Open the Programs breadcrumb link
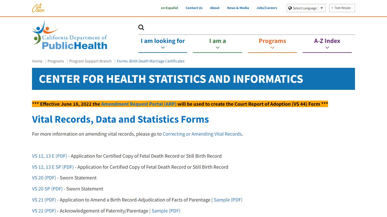387x217 pixels. [x=56, y=61]
